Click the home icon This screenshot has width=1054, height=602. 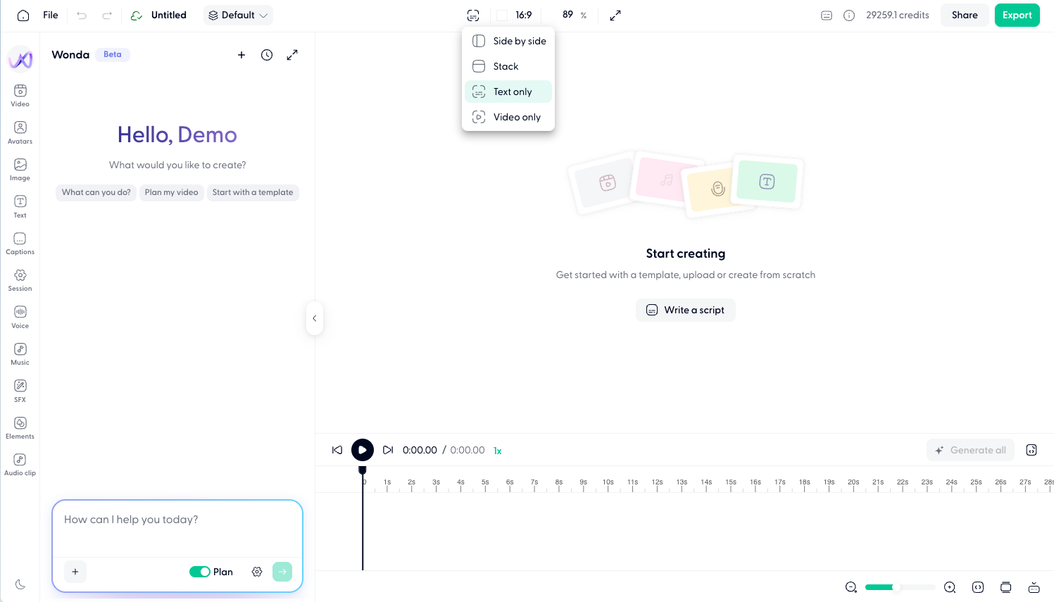[23, 15]
